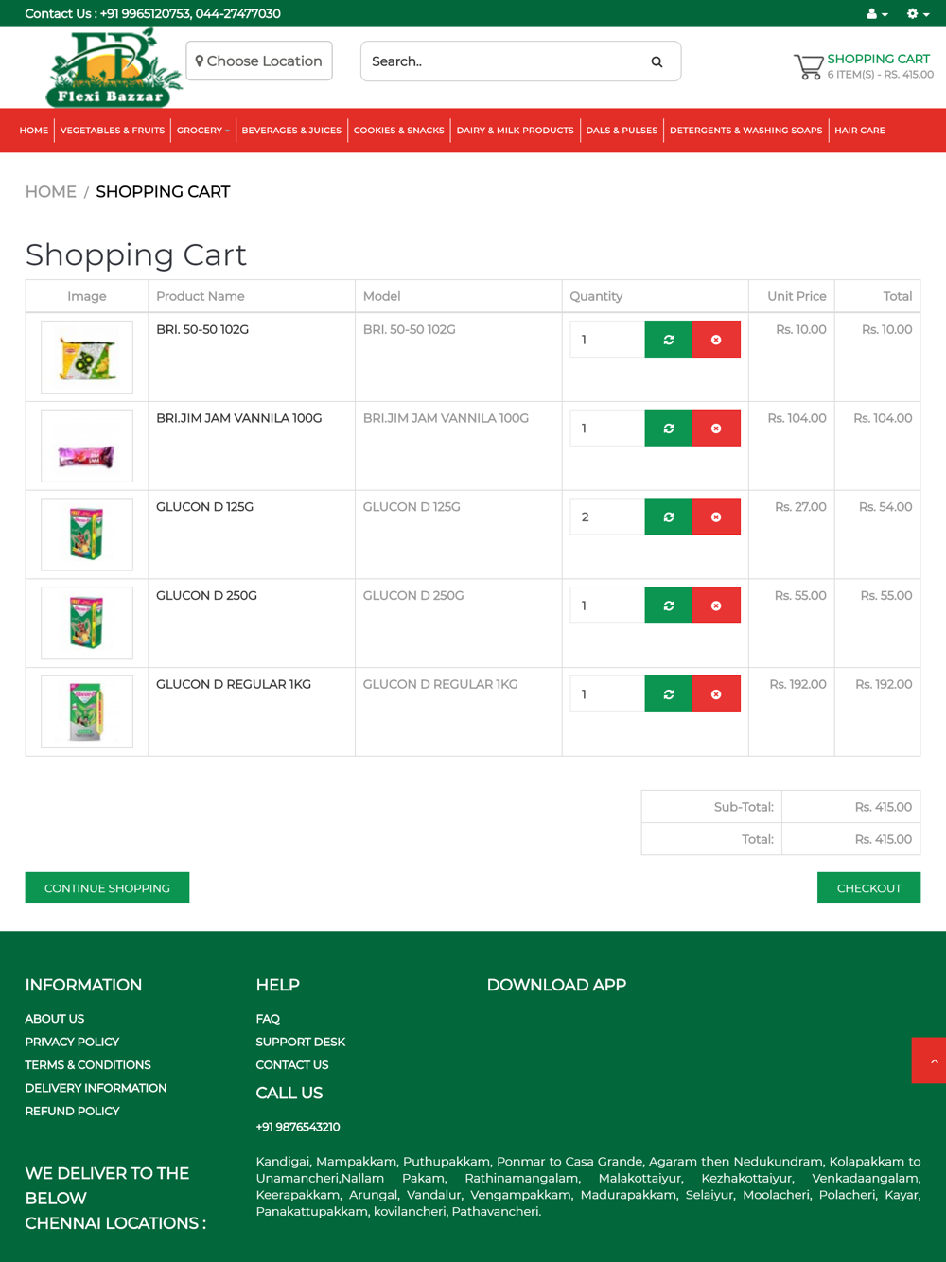Screen dimensions: 946x1262
Task: Go to Home in the red menu
Action: 34,131
